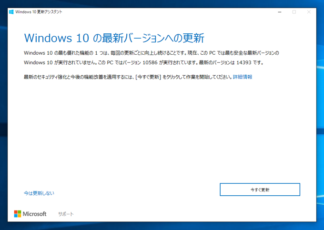The image size is (324, 230).
Task: Click the heading Windows 10 の最新バージョンへの更新
Action: [114, 38]
